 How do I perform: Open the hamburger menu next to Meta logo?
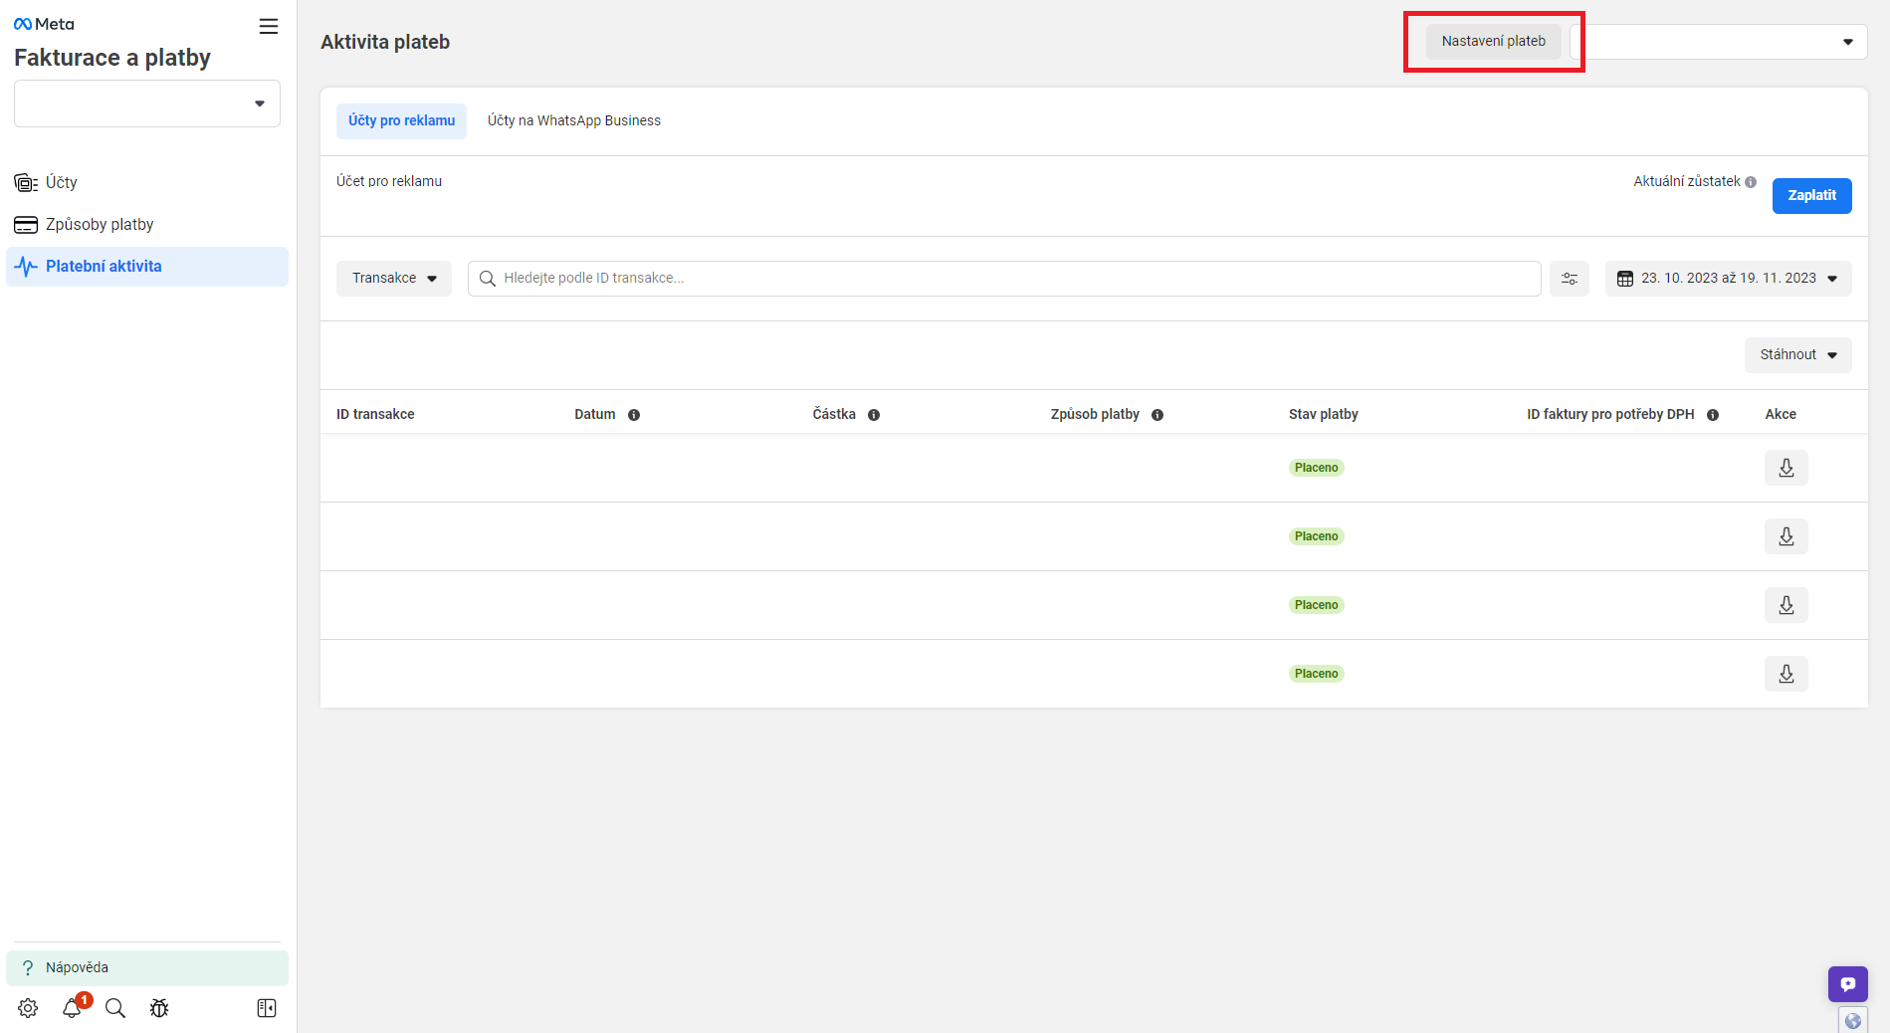[269, 27]
